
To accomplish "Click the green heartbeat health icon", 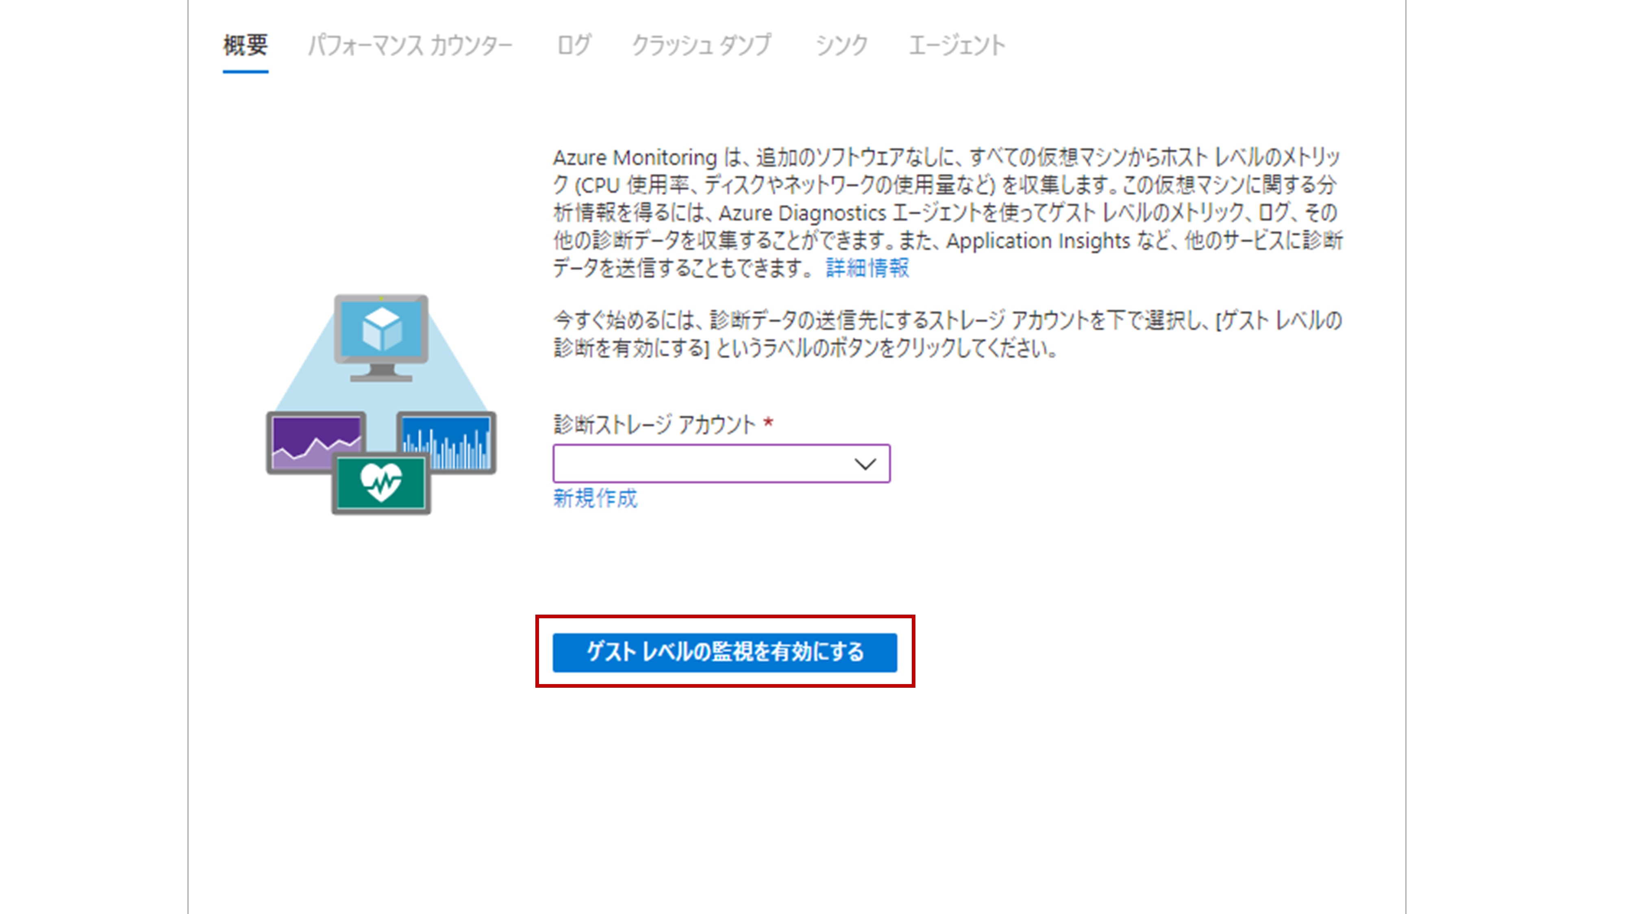I will click(381, 484).
